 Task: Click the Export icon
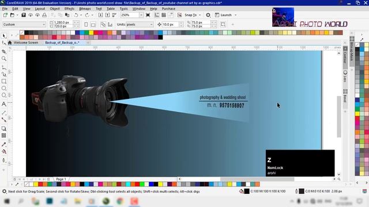tap(107, 15)
